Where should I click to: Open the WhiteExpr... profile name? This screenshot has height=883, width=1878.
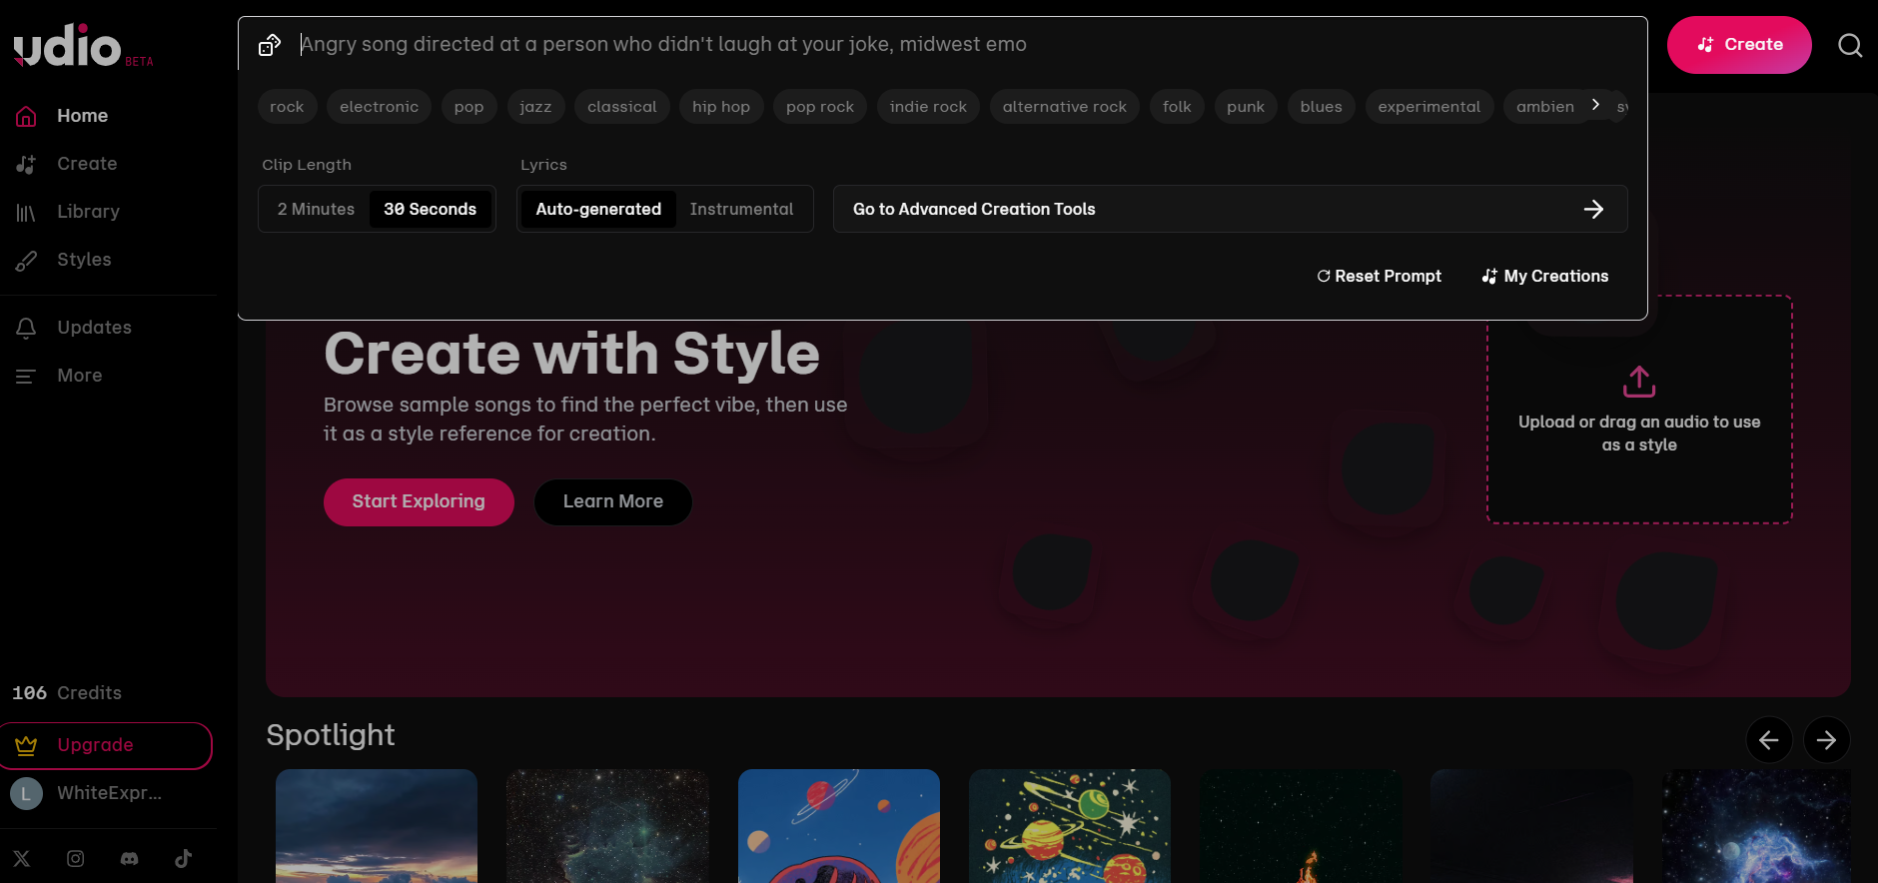109,793
